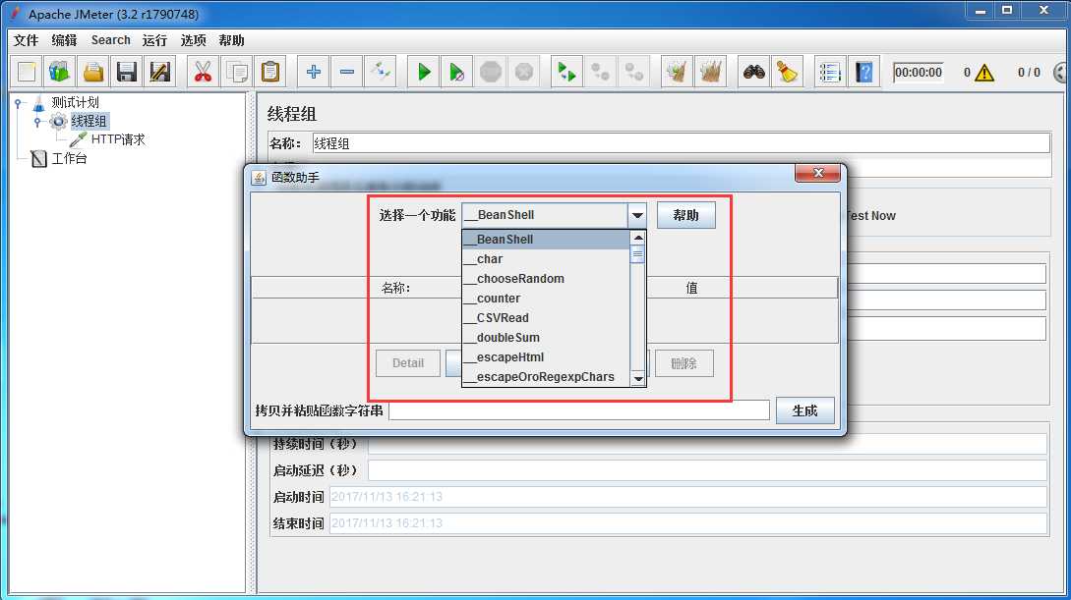
Task: Click the Reset search brush icon
Action: [x=788, y=72]
